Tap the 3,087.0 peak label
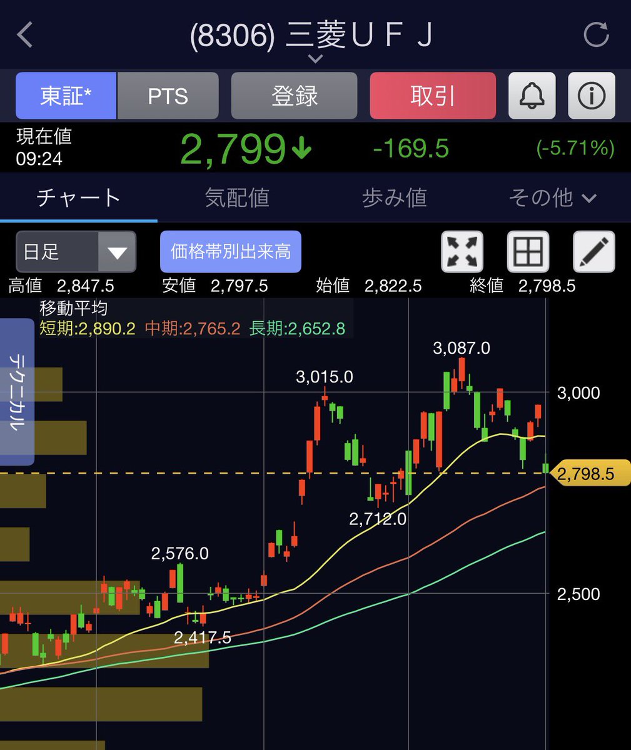The image size is (631, 750). click(462, 348)
